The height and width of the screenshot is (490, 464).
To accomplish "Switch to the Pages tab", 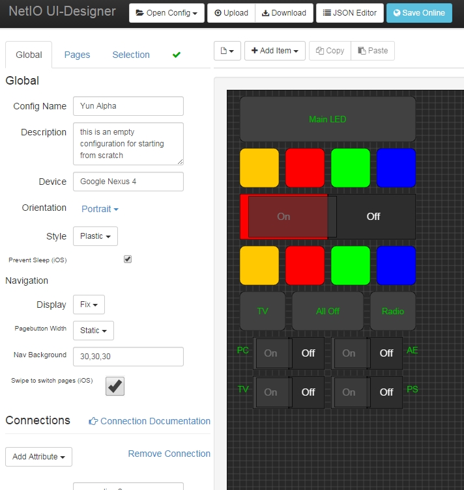I will click(77, 55).
